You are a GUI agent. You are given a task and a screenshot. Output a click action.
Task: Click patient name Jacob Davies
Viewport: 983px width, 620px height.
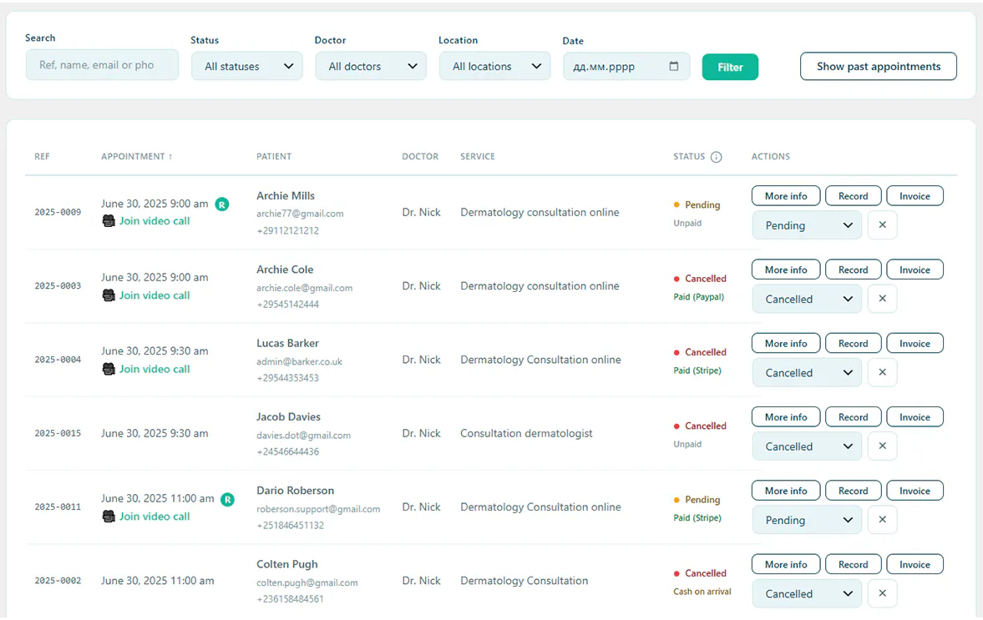(x=288, y=417)
